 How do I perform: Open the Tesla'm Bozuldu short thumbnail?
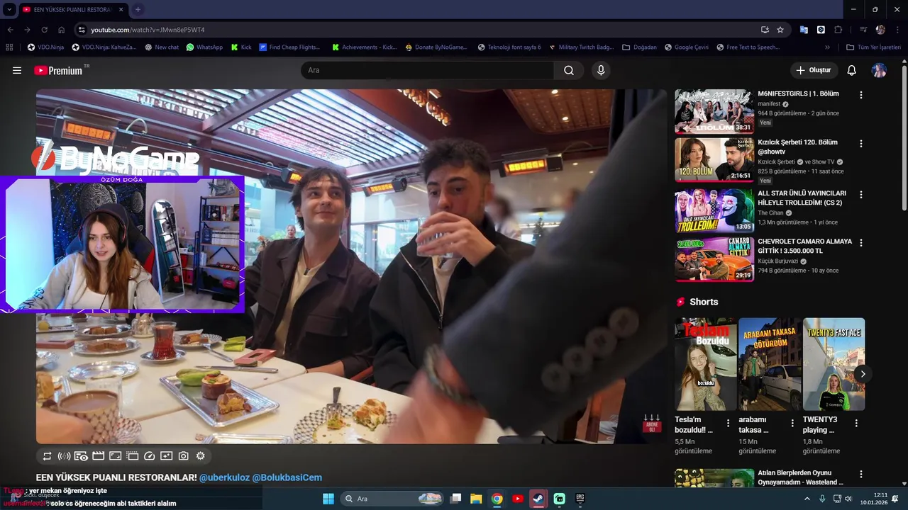(x=705, y=364)
